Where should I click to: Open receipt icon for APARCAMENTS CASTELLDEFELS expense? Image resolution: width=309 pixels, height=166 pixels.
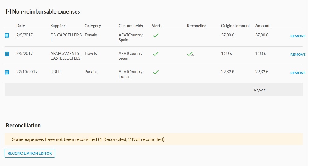tap(7, 54)
